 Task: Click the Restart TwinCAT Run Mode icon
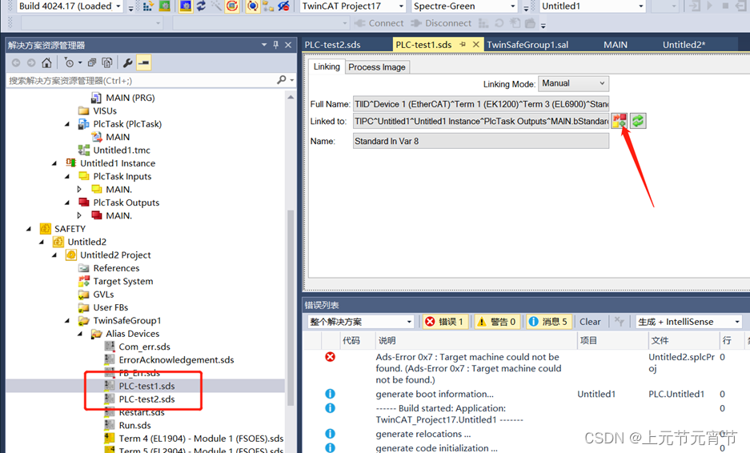(165, 6)
